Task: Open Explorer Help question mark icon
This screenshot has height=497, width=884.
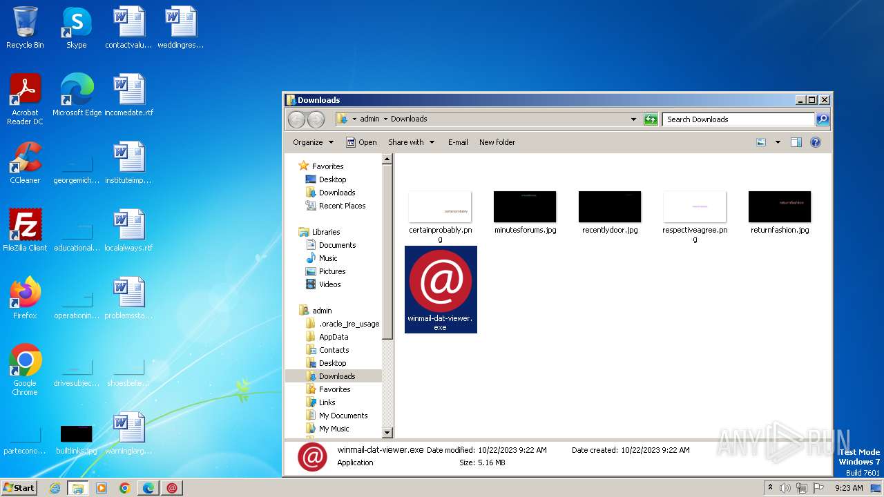Action: [x=816, y=142]
